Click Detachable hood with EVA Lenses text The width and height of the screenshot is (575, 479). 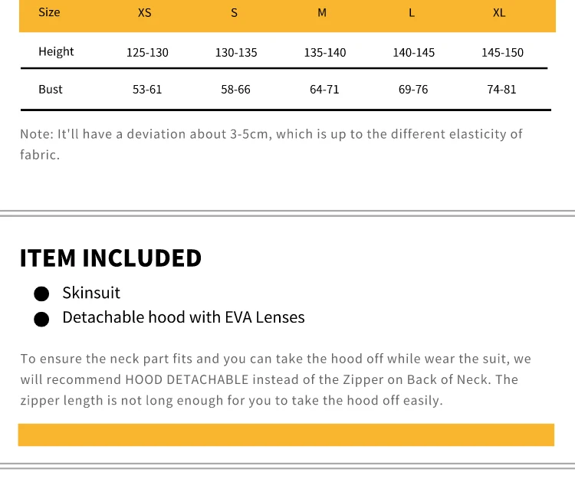click(x=183, y=317)
